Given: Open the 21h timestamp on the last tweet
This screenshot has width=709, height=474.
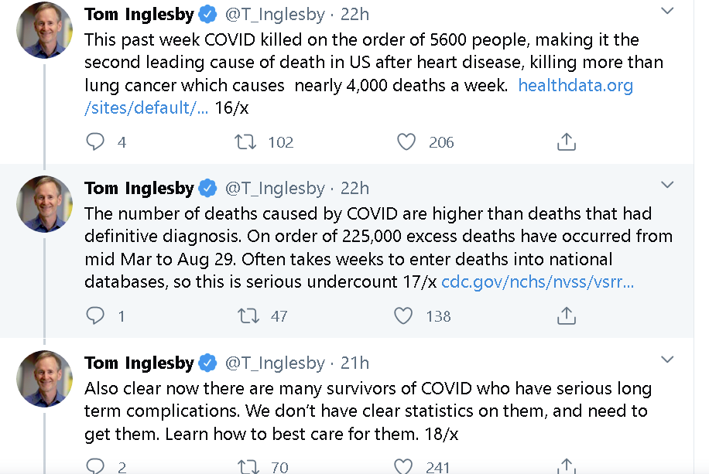Looking at the screenshot, I should click(355, 363).
